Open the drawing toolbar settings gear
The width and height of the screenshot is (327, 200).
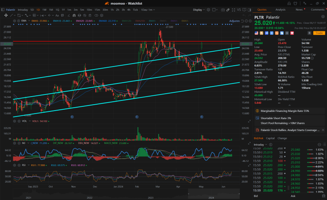(101, 15)
